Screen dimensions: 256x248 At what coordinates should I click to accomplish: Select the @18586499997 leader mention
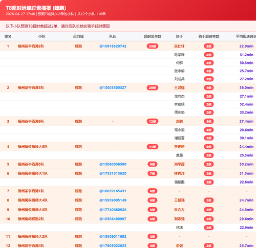coord(113,219)
